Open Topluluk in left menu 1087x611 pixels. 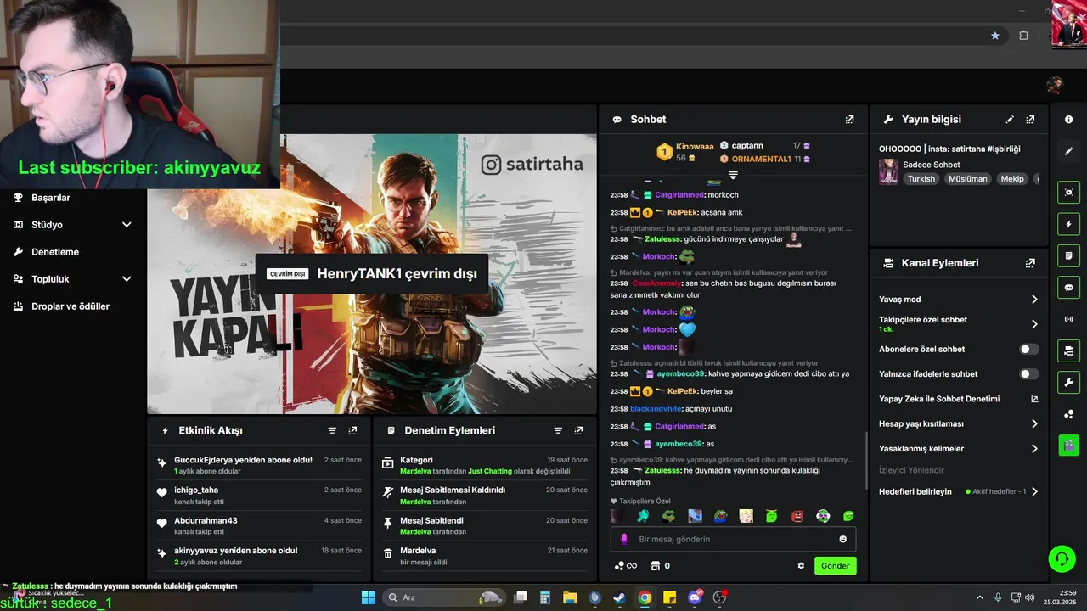click(x=50, y=279)
